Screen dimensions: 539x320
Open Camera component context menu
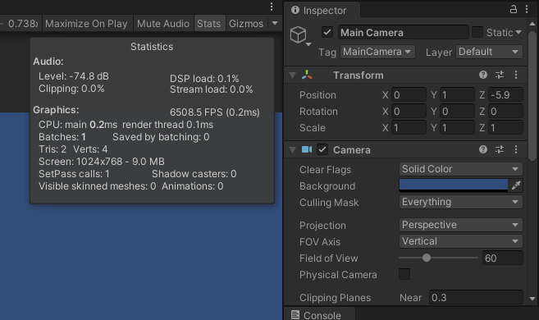(516, 149)
